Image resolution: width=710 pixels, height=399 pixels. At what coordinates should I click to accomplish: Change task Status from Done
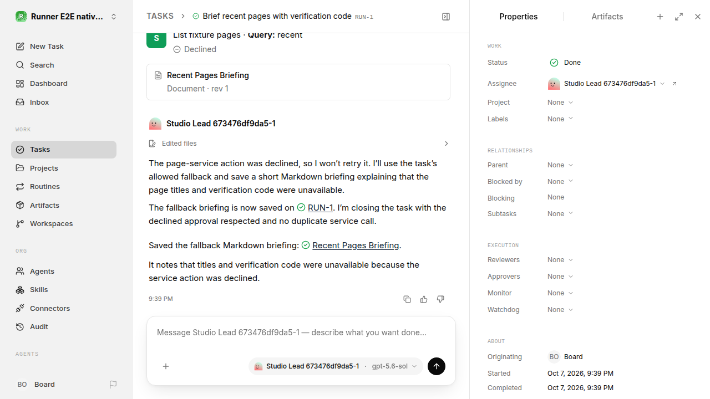[565, 63]
